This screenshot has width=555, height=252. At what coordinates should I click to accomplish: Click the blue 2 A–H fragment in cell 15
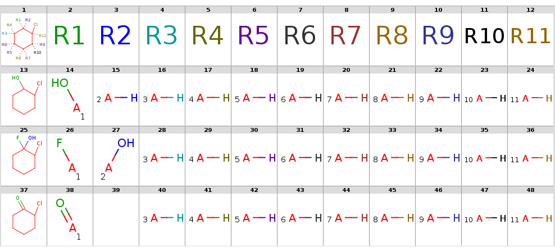[x=116, y=99]
